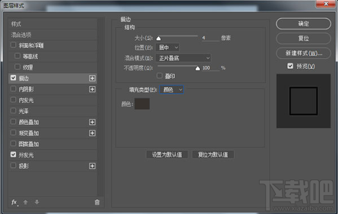This screenshot has width=338, height=214.
Task: Click the 新建样式 button
Action: (304, 53)
